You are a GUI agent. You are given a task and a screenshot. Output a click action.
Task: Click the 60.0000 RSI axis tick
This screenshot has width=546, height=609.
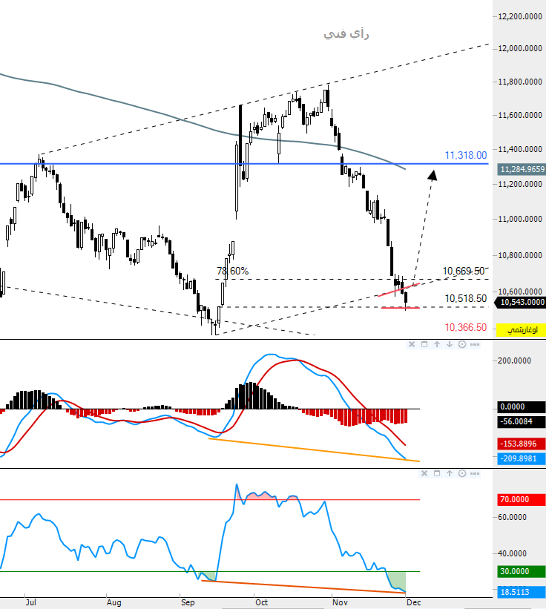click(512, 517)
